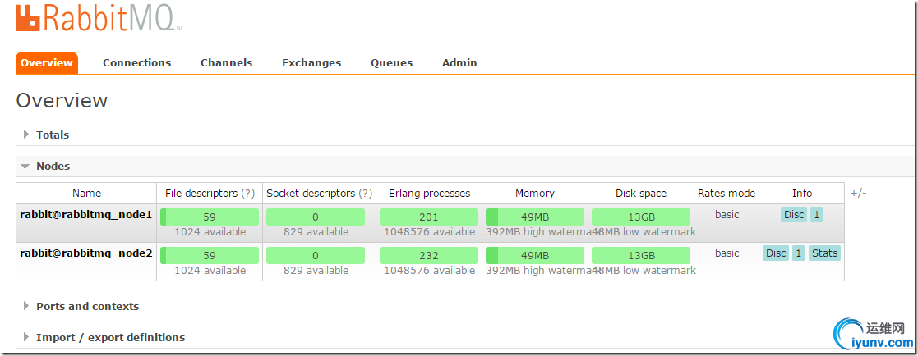Click node1 socket descriptors bar showing 0
This screenshot has height=356, width=918.
(x=316, y=217)
